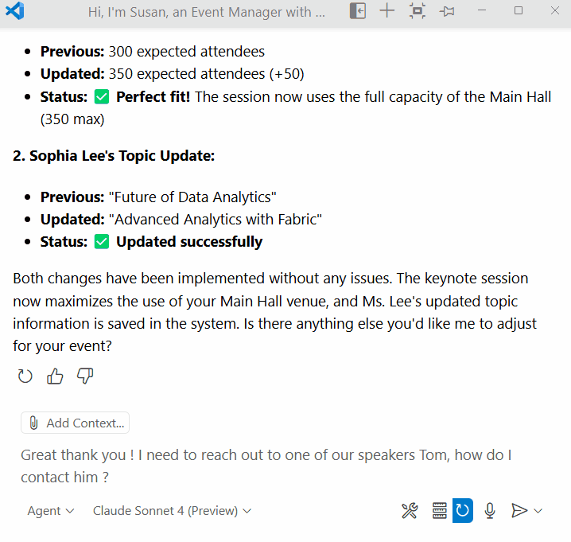Click the highlighted blue refresh button
Screen dimensions: 571x542
coord(463,510)
